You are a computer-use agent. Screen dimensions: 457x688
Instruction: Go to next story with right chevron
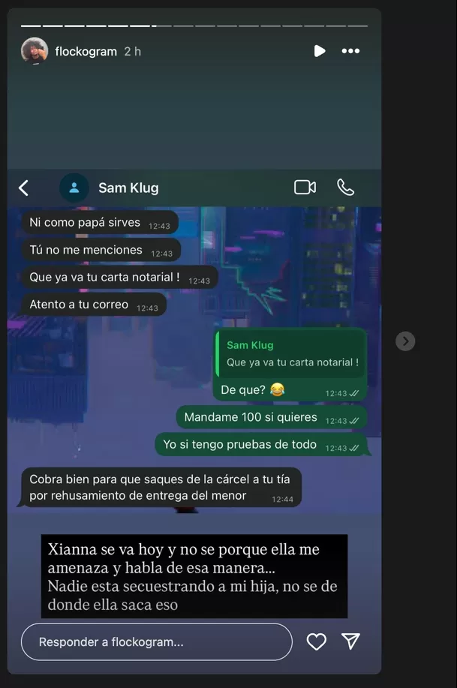tap(405, 341)
